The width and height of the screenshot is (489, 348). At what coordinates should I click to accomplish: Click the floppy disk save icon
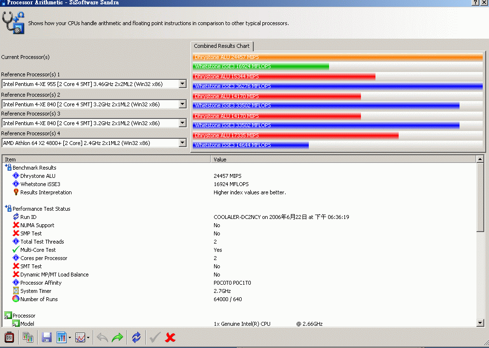click(46, 337)
